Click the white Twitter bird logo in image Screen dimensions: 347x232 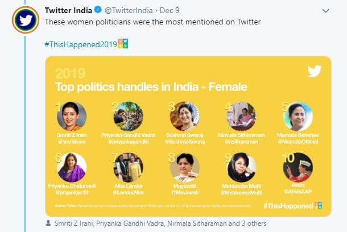pos(314,71)
